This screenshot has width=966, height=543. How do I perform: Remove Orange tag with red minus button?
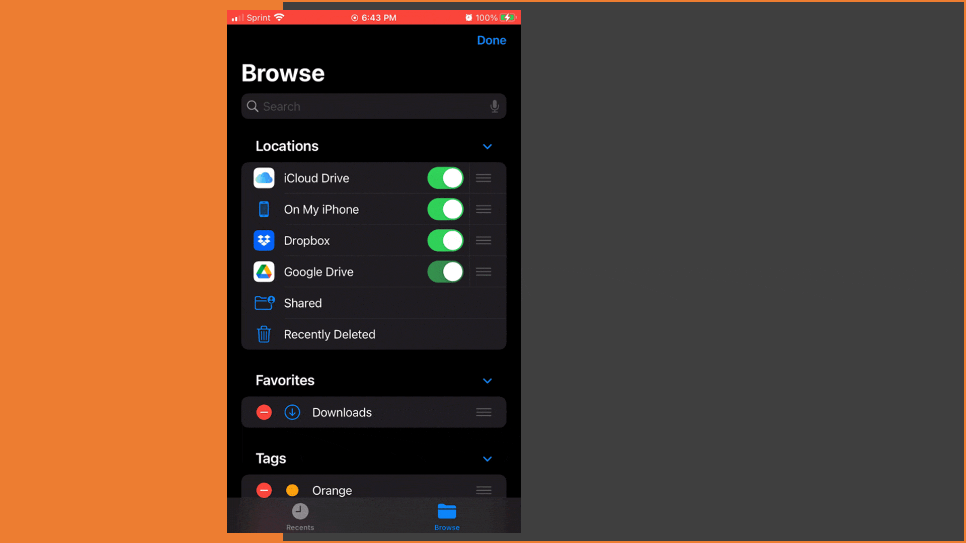pyautogui.click(x=264, y=490)
